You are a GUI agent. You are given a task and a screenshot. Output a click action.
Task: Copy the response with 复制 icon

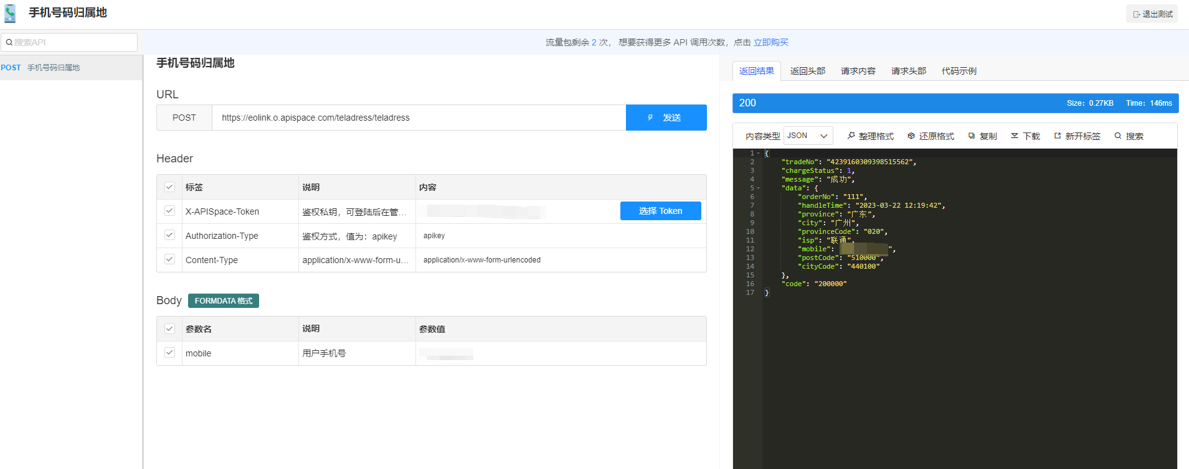972,136
